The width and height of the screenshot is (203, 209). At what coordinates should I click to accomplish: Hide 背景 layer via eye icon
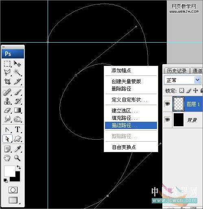coord(167,120)
